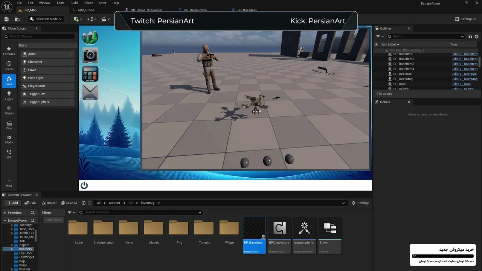This screenshot has width=482, height=271.
Task: Click the power icon below the viewport
Action: [84, 185]
